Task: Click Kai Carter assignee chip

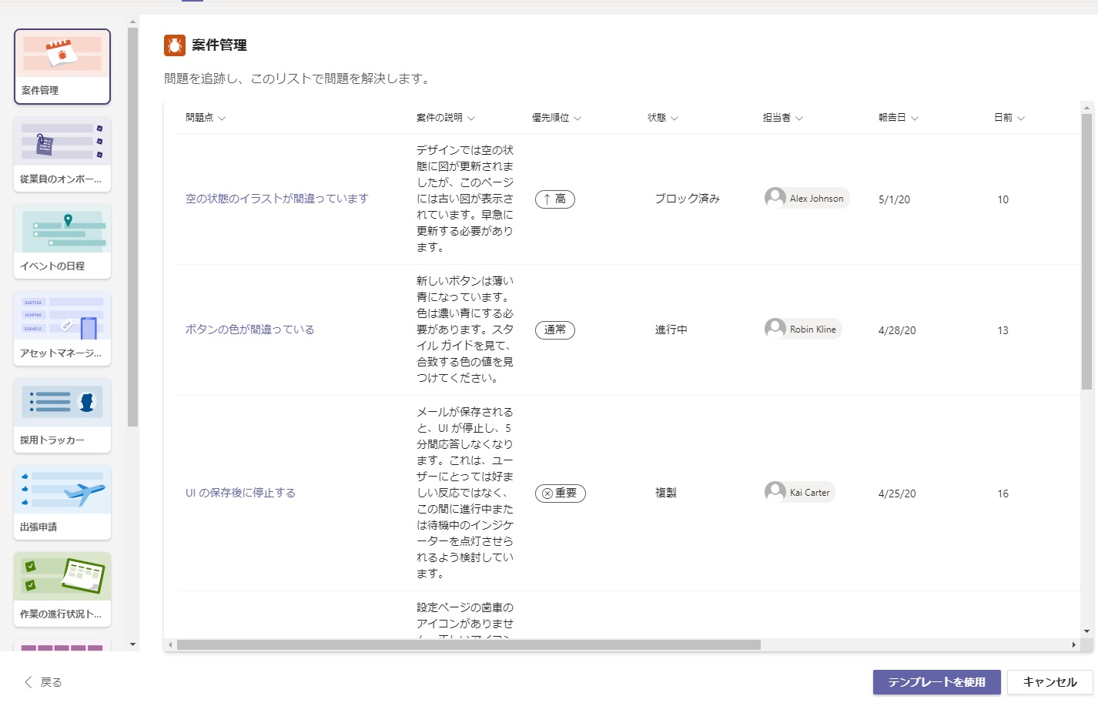Action: 800,493
